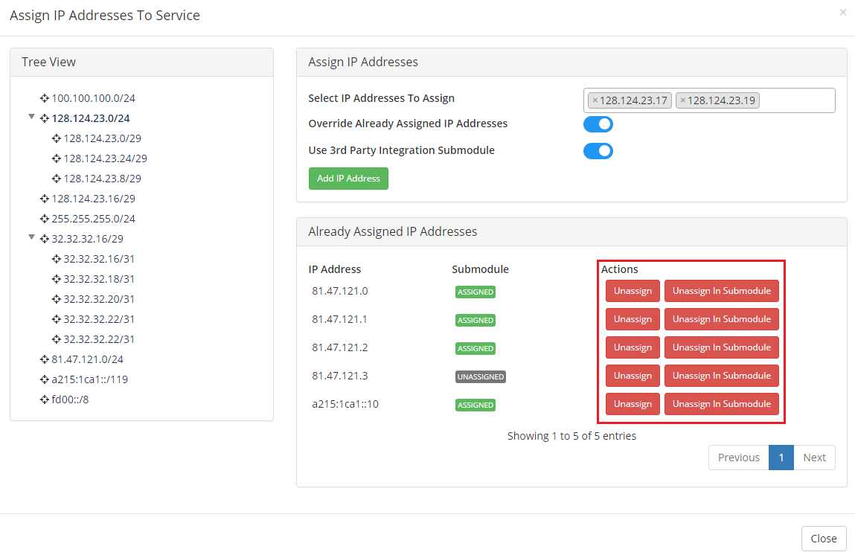Viewport: 855px width, 555px height.
Task: Click the 'Showing 1 to 5 of 5 entries' text
Action: click(x=571, y=436)
